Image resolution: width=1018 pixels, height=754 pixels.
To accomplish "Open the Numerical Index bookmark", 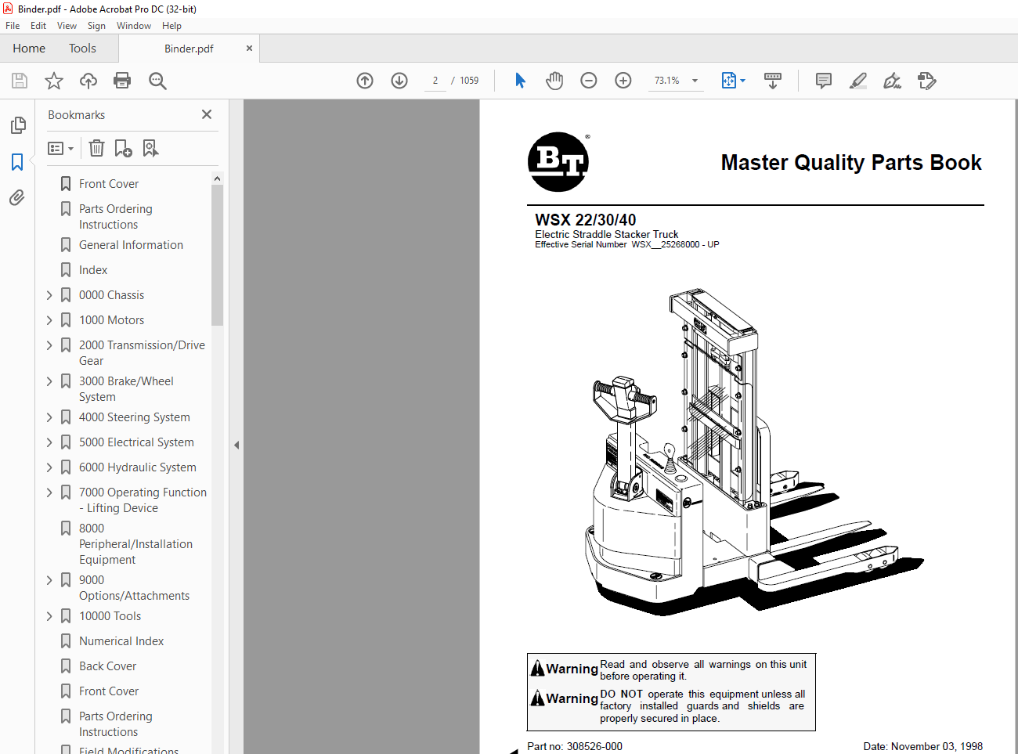I will click(x=121, y=641).
